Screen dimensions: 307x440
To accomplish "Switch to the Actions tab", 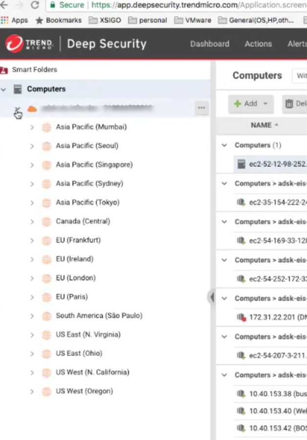I will [258, 44].
